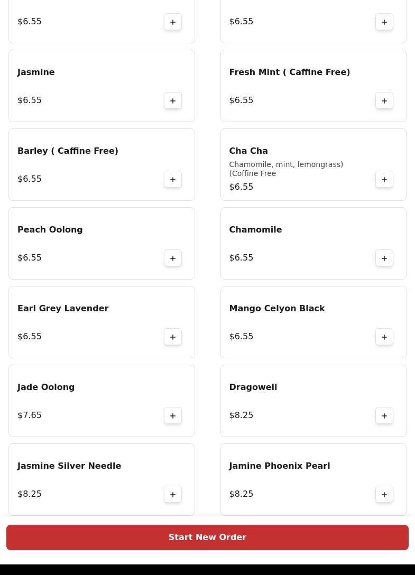The image size is (415, 575).
Task: Select the Jasmine Silver Needle title
Action: coord(69,466)
